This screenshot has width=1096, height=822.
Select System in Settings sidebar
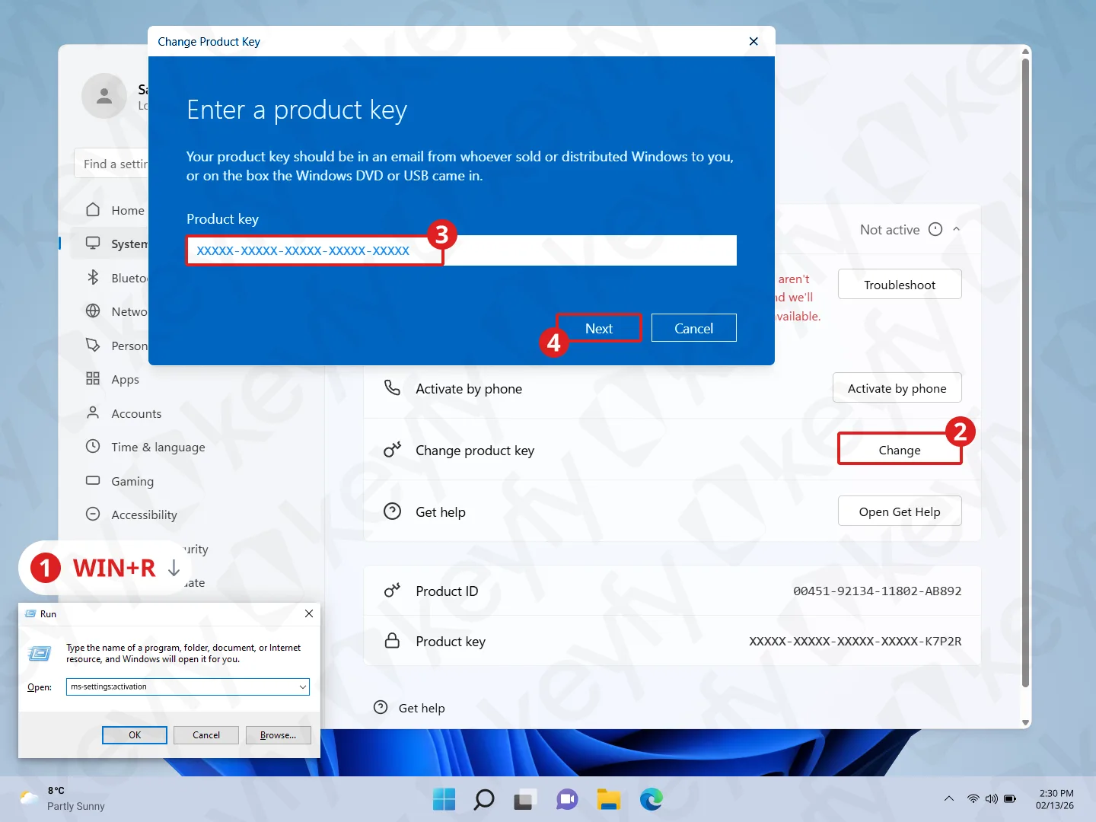(x=111, y=244)
